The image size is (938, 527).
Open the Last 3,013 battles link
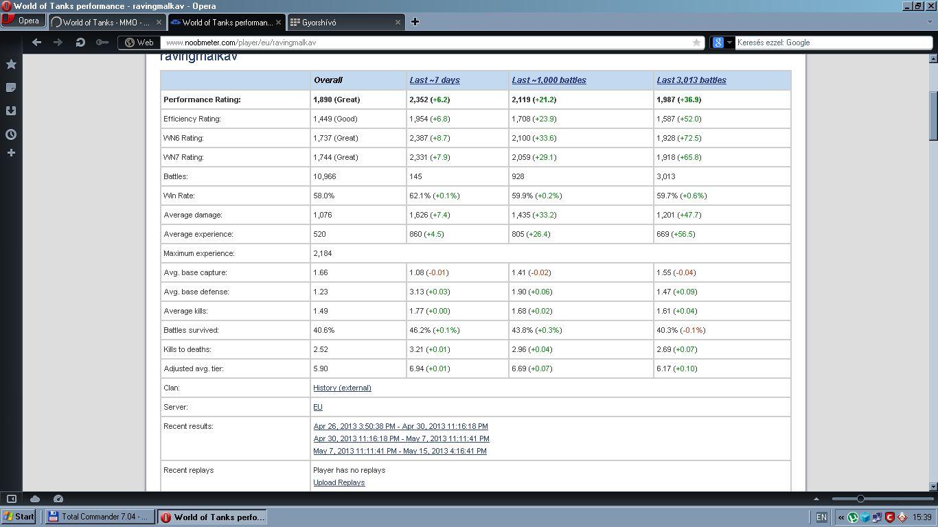tap(691, 80)
